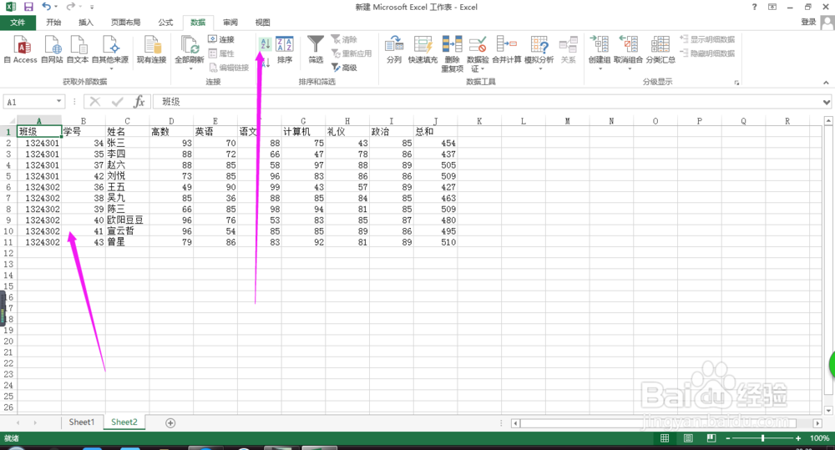Toggle the Filter (筛选) funnel
Screen dimensions: 835x450
coord(316,49)
